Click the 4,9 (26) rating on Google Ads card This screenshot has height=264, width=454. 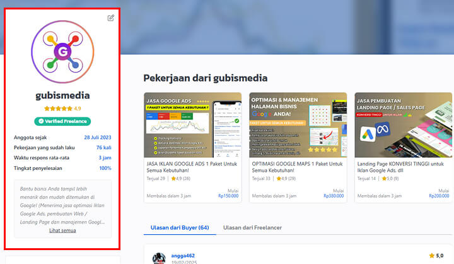click(181, 179)
